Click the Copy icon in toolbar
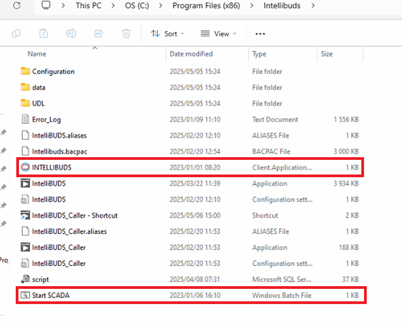 [x=16, y=34]
